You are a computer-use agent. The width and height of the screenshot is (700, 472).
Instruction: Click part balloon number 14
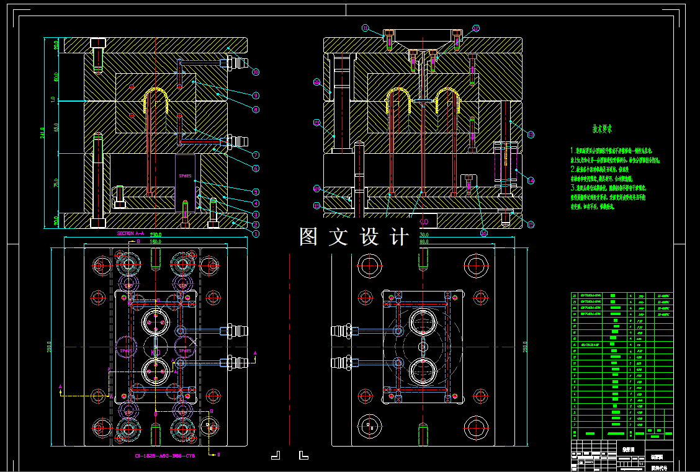coord(531,180)
